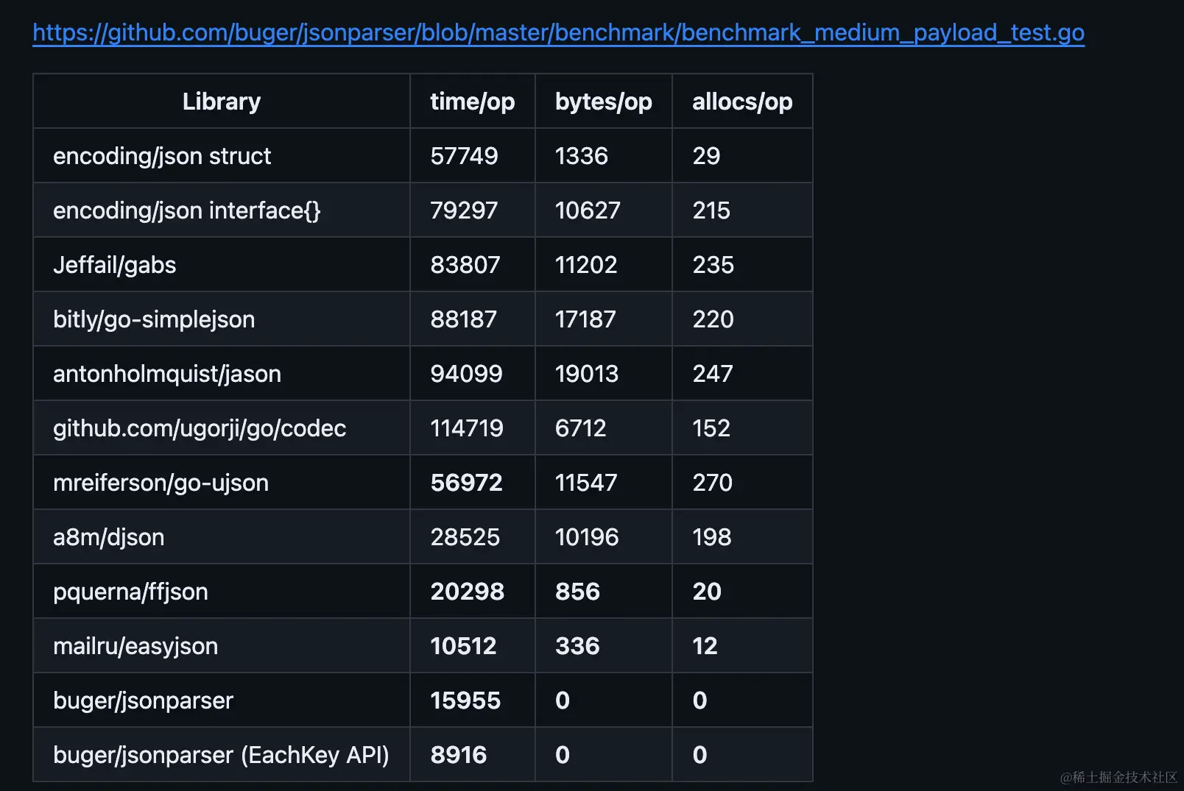Click time value 88187
This screenshot has width=1184, height=791.
click(464, 319)
